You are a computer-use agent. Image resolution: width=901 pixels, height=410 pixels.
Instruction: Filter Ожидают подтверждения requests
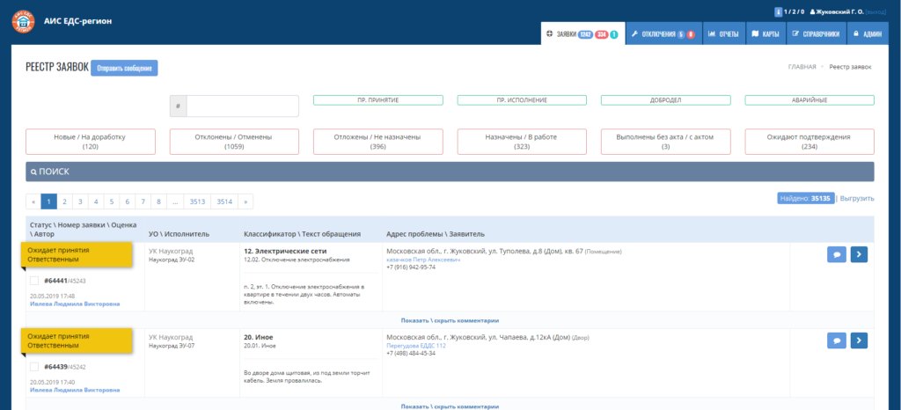[x=809, y=142]
